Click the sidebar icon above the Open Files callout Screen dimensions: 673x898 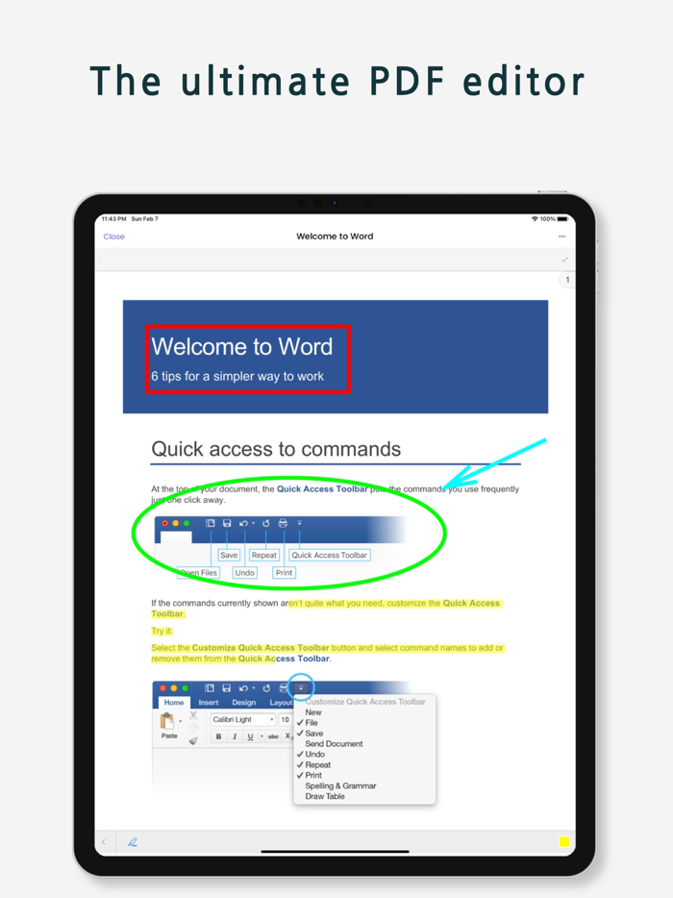(211, 523)
